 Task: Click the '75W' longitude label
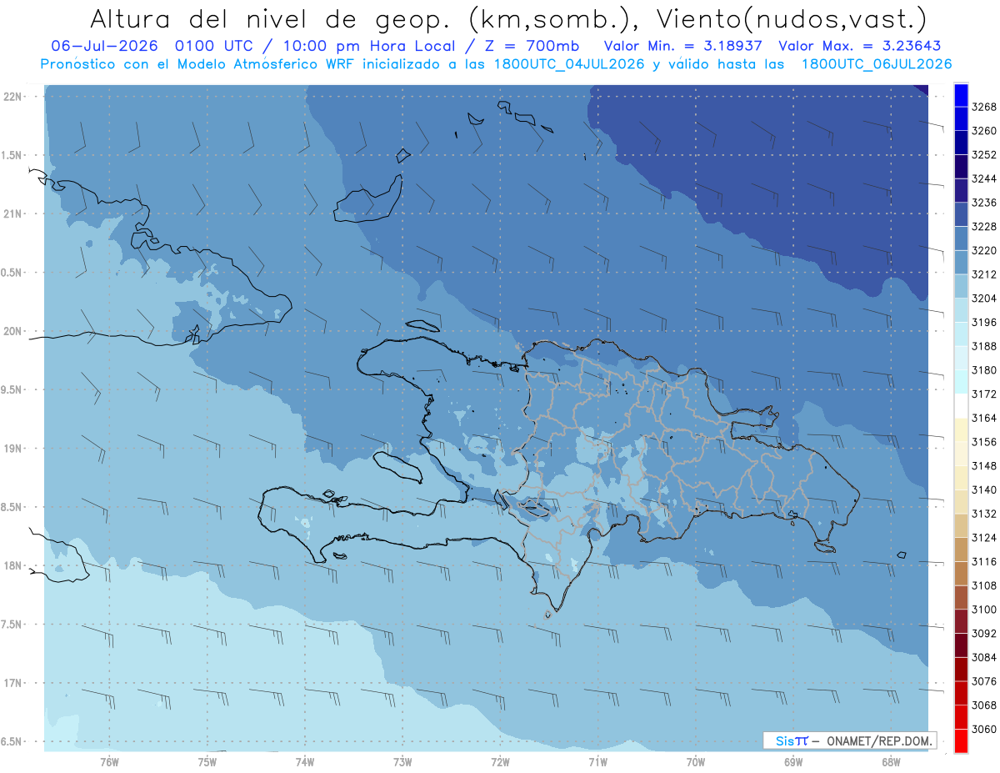tap(207, 762)
